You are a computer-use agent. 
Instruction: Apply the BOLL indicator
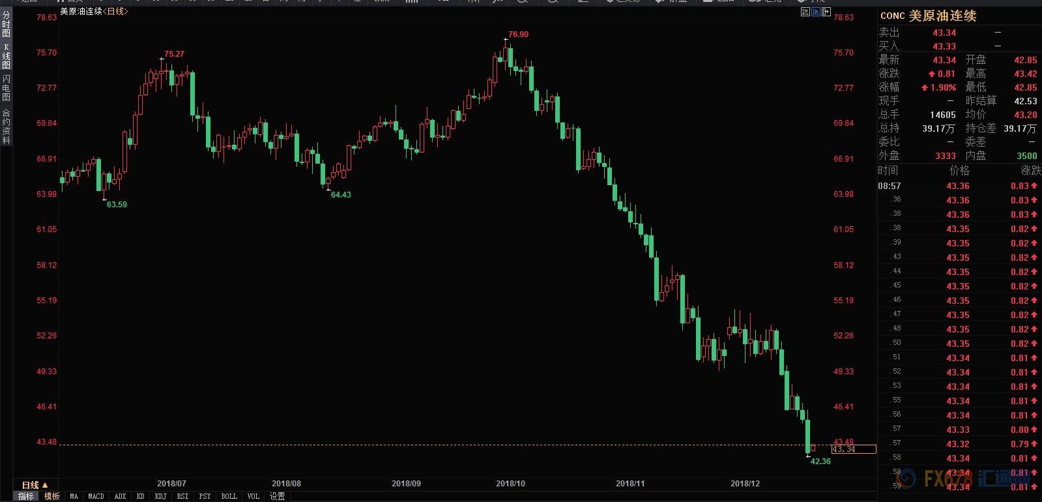click(229, 496)
